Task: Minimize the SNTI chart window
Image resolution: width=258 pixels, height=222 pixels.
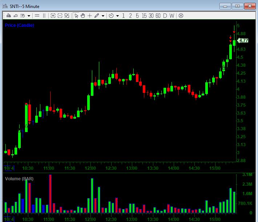Action: [225, 6]
